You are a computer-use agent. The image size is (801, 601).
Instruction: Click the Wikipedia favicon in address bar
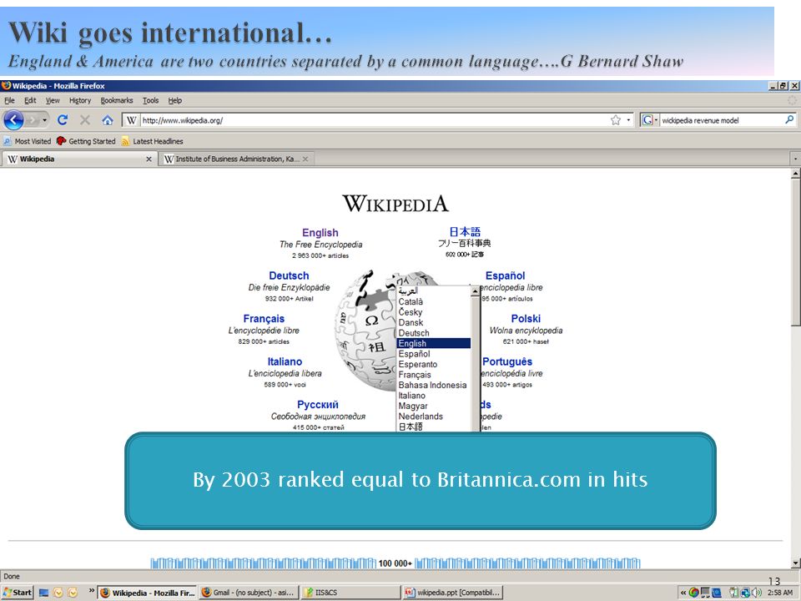click(x=131, y=120)
